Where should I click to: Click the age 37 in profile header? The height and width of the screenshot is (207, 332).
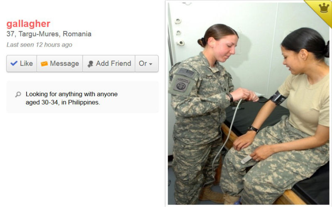pos(10,34)
